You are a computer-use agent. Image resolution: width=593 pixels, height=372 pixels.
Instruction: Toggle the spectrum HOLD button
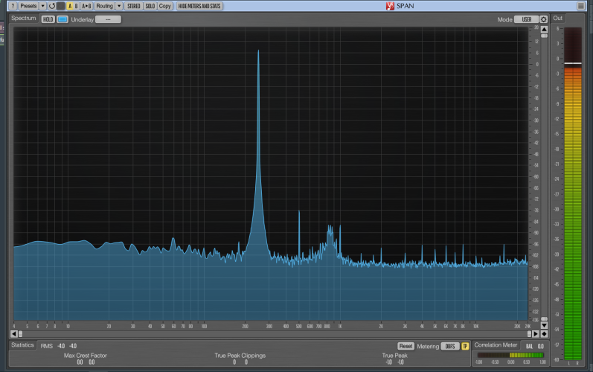pyautogui.click(x=48, y=19)
